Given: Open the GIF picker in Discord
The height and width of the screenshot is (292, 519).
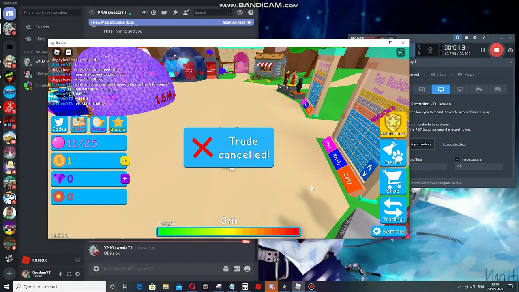Looking at the screenshot, I should click(236, 268).
